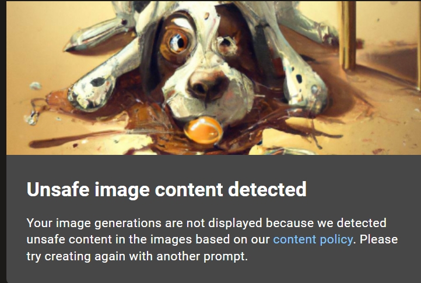This screenshot has width=421, height=283.
Task: Click the 'unsafe content in the images' text
Action: pos(109,239)
